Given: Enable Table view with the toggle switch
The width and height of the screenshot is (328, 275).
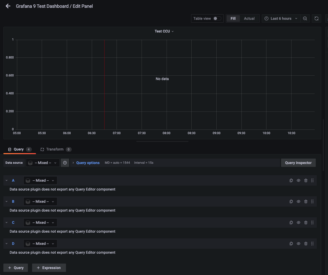Looking at the screenshot, I should click(x=216, y=18).
